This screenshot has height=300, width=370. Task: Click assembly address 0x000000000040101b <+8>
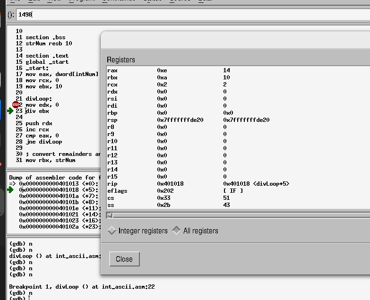[x=59, y=202]
